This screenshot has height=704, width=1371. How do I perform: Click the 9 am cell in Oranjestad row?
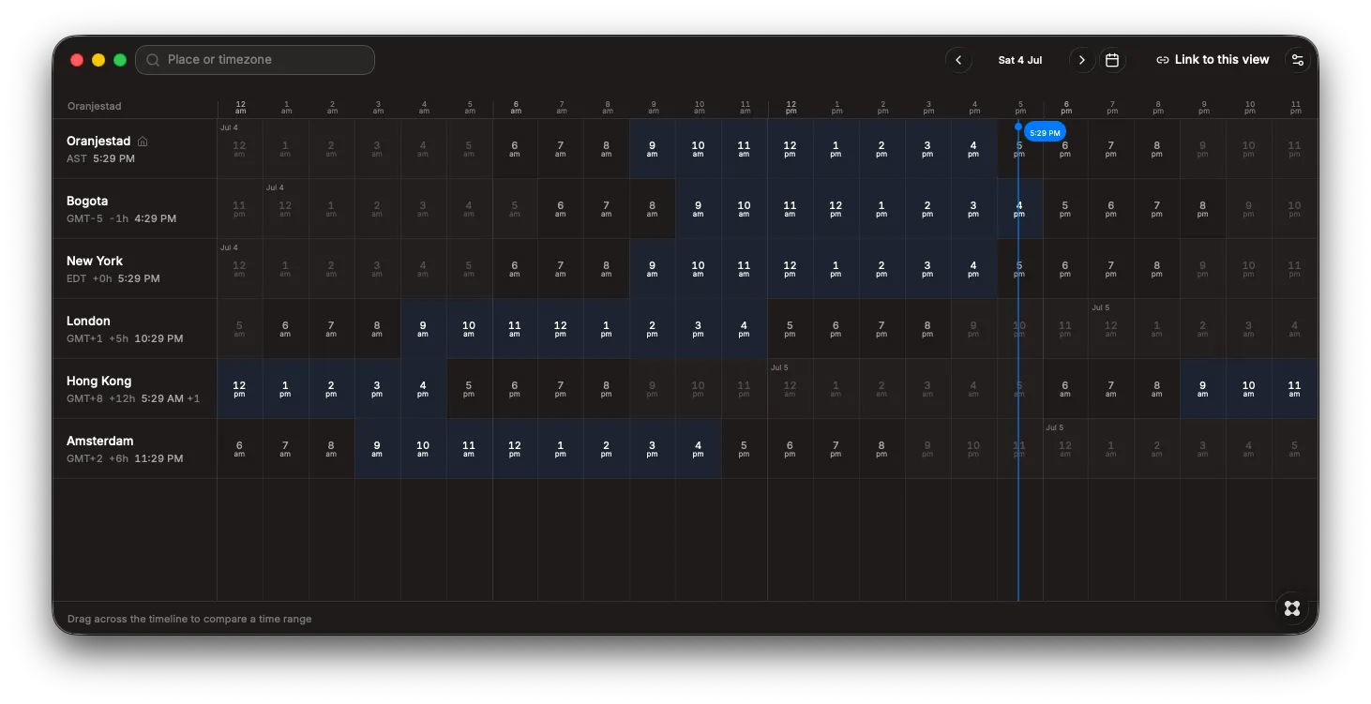652,149
